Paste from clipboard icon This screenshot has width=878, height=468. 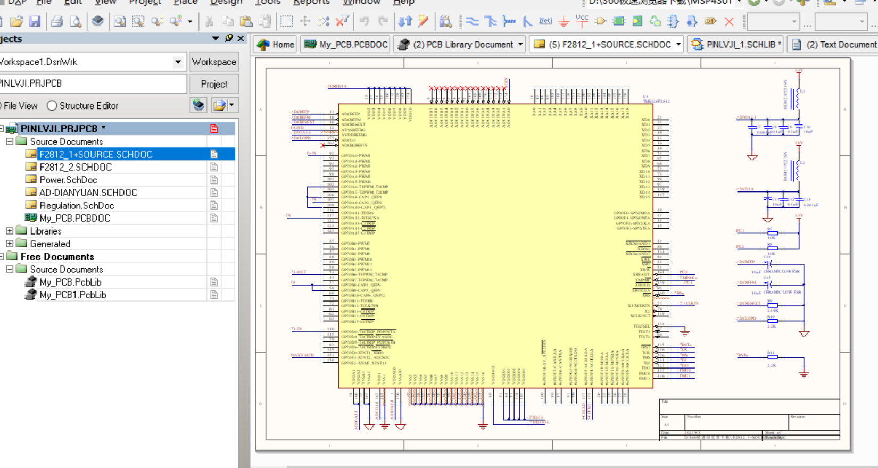tap(246, 22)
